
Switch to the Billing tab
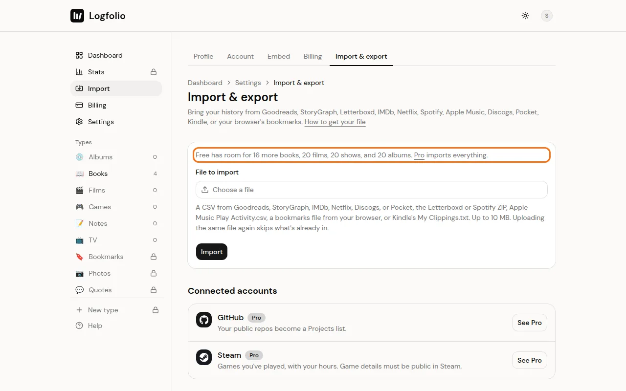[313, 56]
